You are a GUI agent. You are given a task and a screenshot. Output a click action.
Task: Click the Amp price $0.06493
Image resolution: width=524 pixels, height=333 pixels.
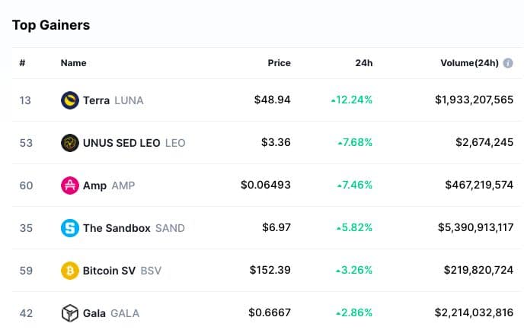(265, 186)
